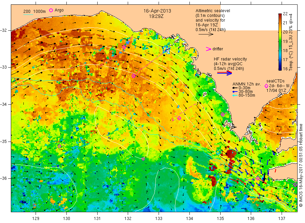Screen dimensions: 305x223
Task: Click the dark blue bottom of the temperature scale
Action: [x=280, y=68]
